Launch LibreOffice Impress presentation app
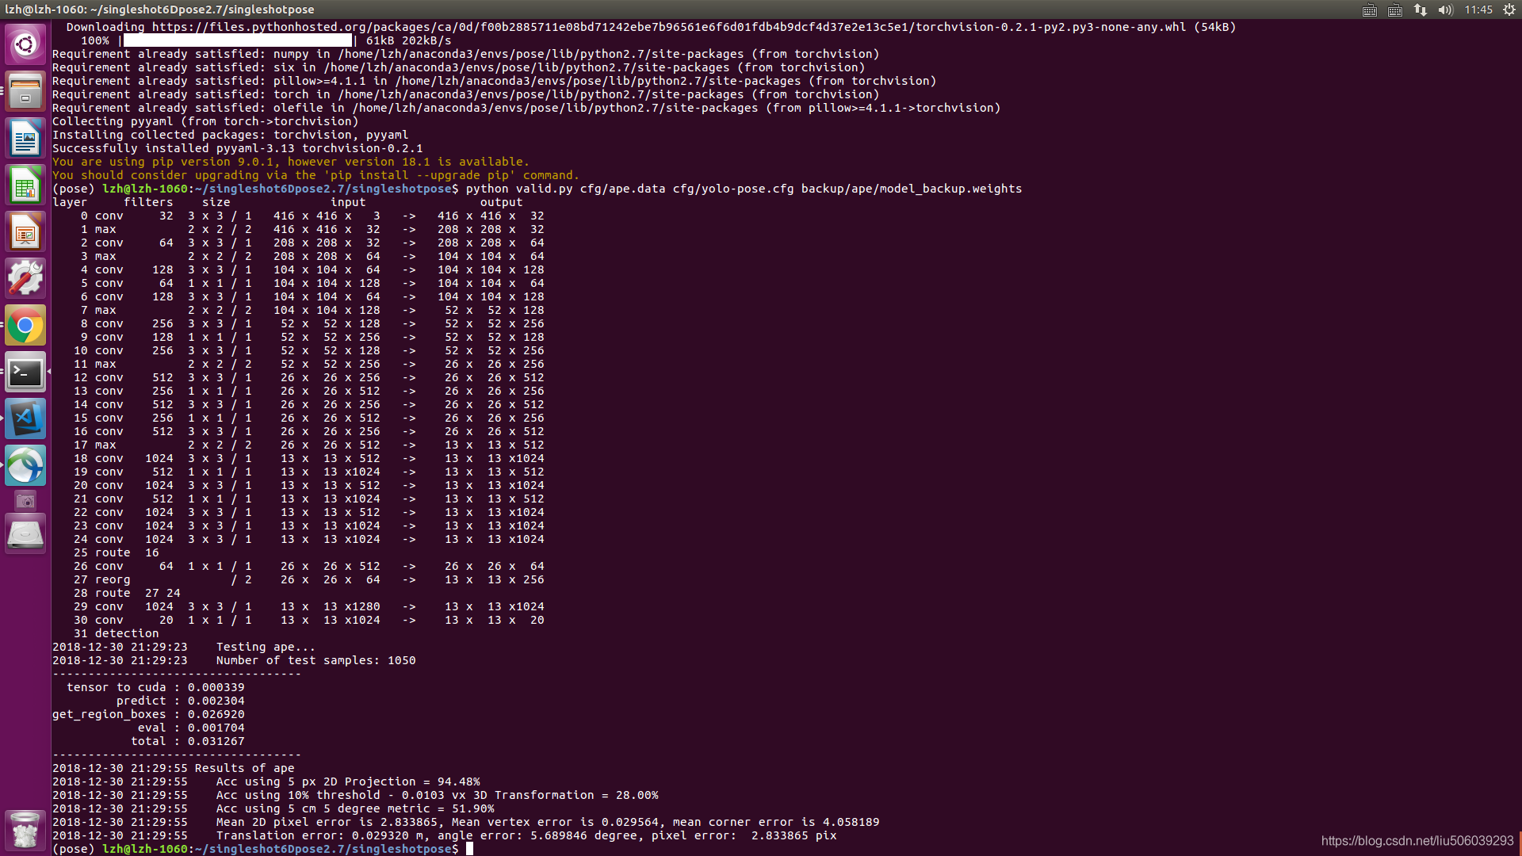Image resolution: width=1522 pixels, height=856 pixels. point(25,232)
